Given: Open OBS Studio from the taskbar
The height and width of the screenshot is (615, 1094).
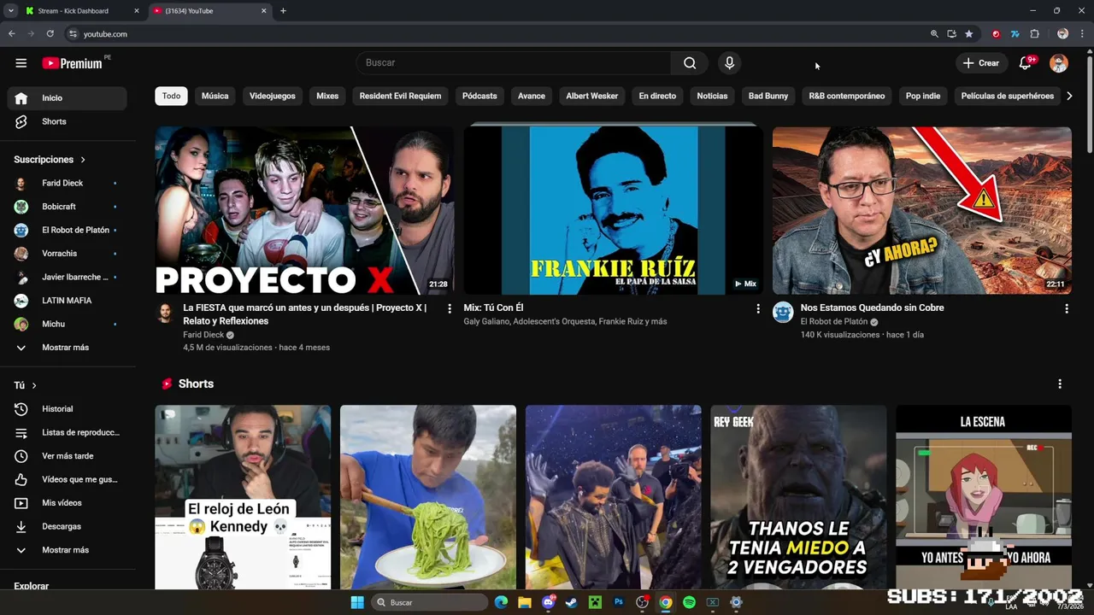Looking at the screenshot, I should pos(642,603).
